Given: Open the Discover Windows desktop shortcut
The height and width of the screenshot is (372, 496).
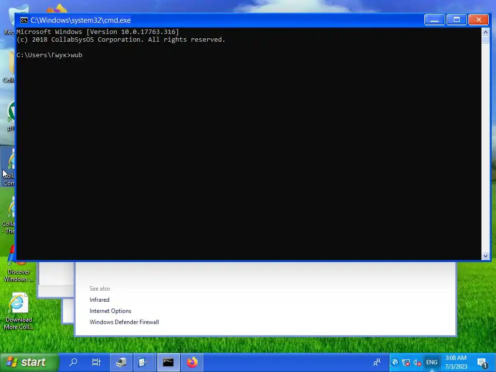Looking at the screenshot, I should click(x=18, y=264).
